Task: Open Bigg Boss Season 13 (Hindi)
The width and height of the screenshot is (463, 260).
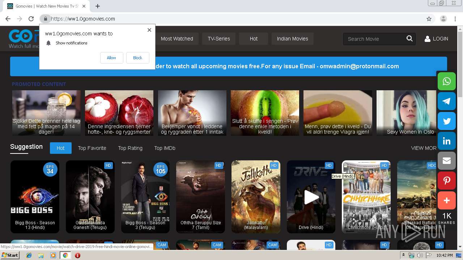Action: tap(35, 197)
